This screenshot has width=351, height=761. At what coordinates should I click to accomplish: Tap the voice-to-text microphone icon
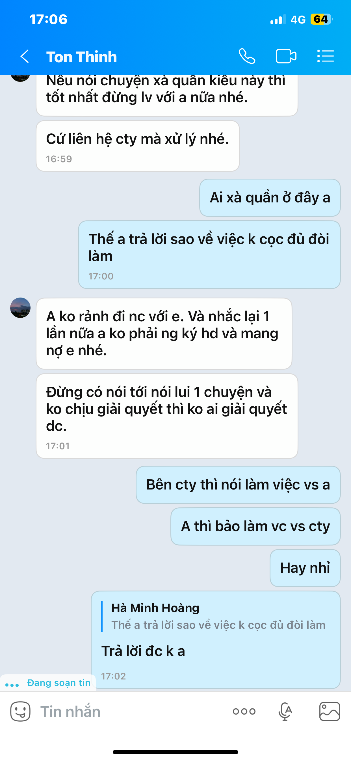(x=285, y=711)
